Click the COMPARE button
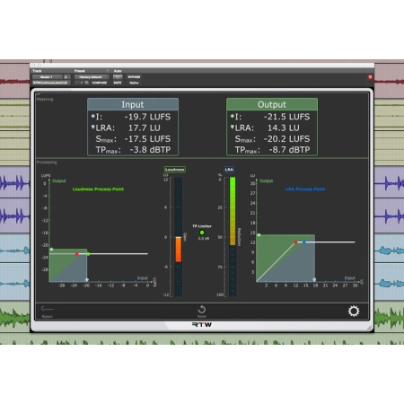This screenshot has height=404, width=404. (100, 83)
